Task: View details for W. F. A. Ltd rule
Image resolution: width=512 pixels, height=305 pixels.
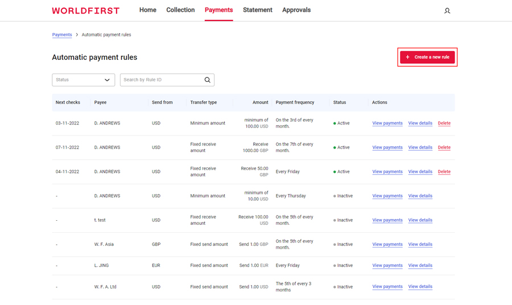Action: tap(420, 287)
